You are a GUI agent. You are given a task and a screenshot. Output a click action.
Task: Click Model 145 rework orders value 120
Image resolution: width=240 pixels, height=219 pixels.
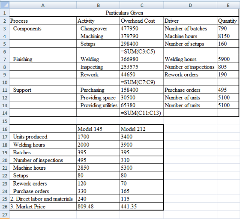point(98,183)
